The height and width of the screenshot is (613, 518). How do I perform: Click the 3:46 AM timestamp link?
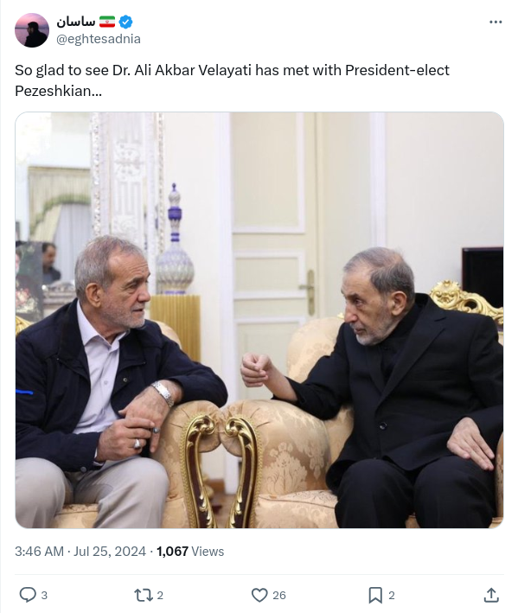pyautogui.click(x=39, y=552)
